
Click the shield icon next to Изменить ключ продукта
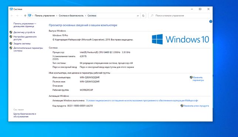[x=182, y=106]
